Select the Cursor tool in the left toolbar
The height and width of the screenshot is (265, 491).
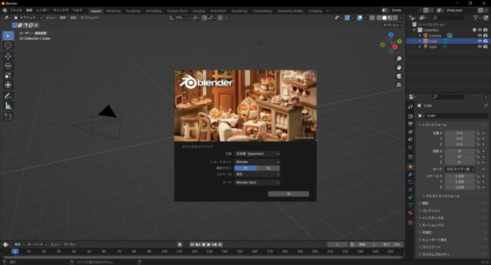click(8, 45)
